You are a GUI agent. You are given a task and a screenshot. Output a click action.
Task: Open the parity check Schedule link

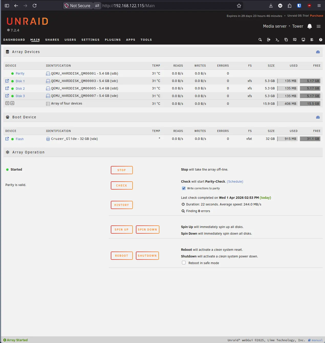235,182
